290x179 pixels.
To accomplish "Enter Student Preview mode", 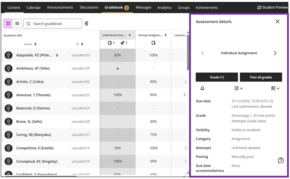I will click(272, 8).
